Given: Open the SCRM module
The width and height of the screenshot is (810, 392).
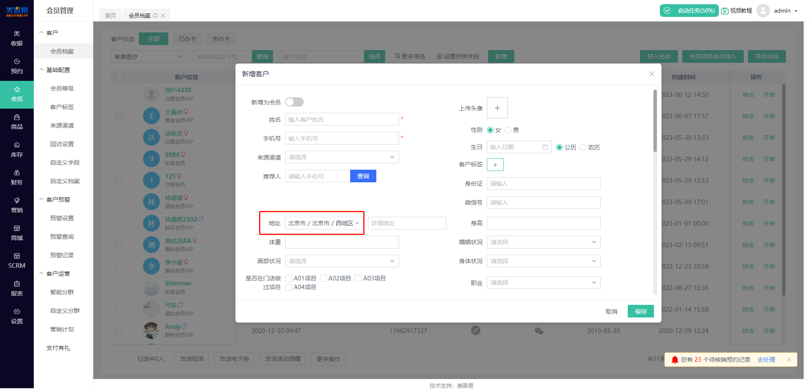Looking at the screenshot, I should tap(17, 261).
